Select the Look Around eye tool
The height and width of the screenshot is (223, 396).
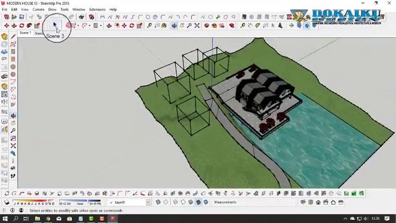pos(13,168)
